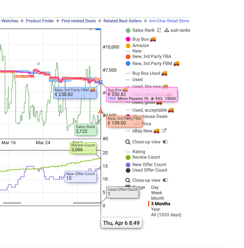Toggle New price line legend entry
Viewport: 244px width, 248px height.
137,51
